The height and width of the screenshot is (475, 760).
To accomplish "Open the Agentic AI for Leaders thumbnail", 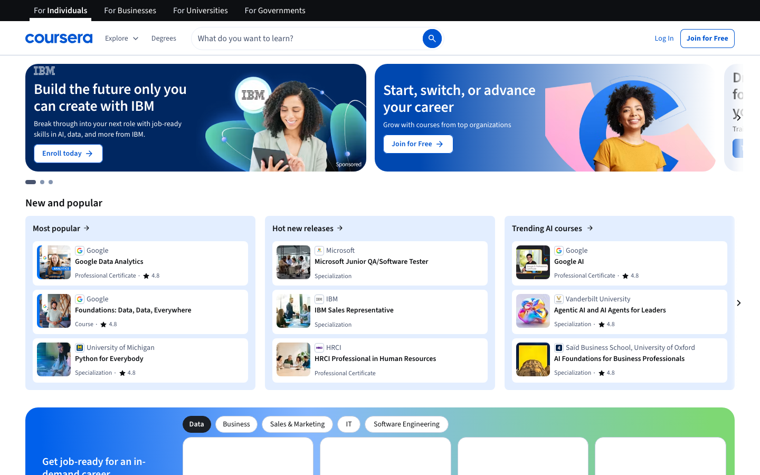I will [x=533, y=311].
